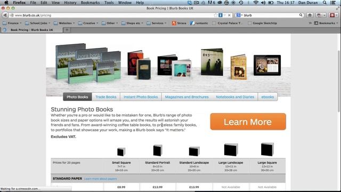This screenshot has width=341, height=192.
Task: Open a new tab with the plus button
Action: 67,30
